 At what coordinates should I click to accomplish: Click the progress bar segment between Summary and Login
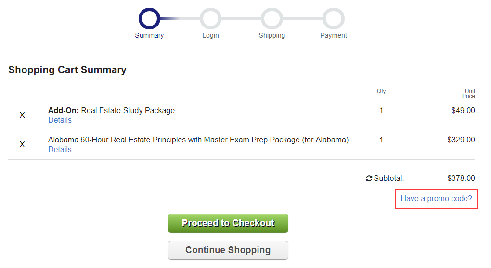click(180, 19)
